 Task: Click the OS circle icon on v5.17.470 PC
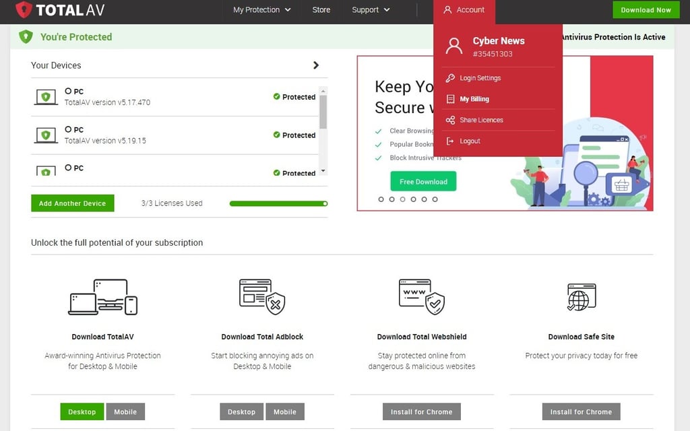68,91
